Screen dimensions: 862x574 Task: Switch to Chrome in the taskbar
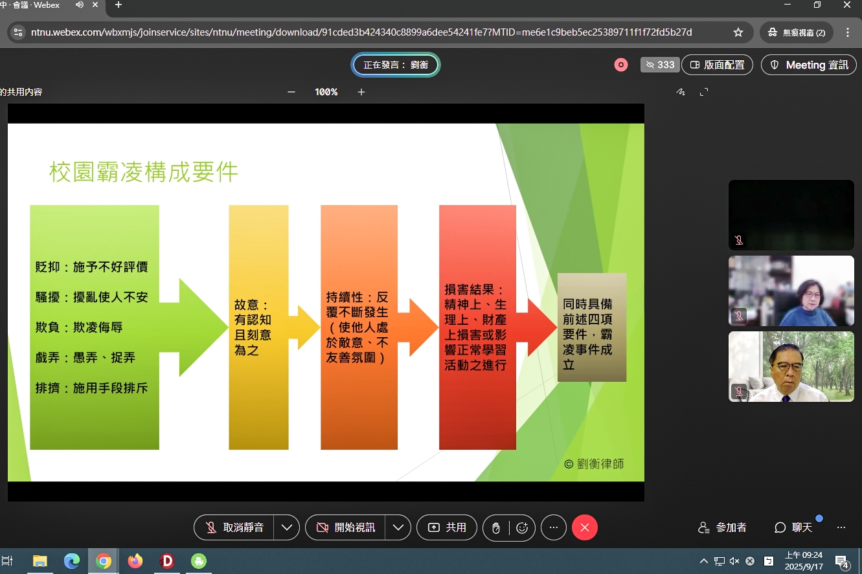(x=104, y=561)
